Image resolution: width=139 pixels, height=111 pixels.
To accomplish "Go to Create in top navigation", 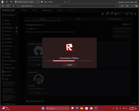I will click(60, 10).
